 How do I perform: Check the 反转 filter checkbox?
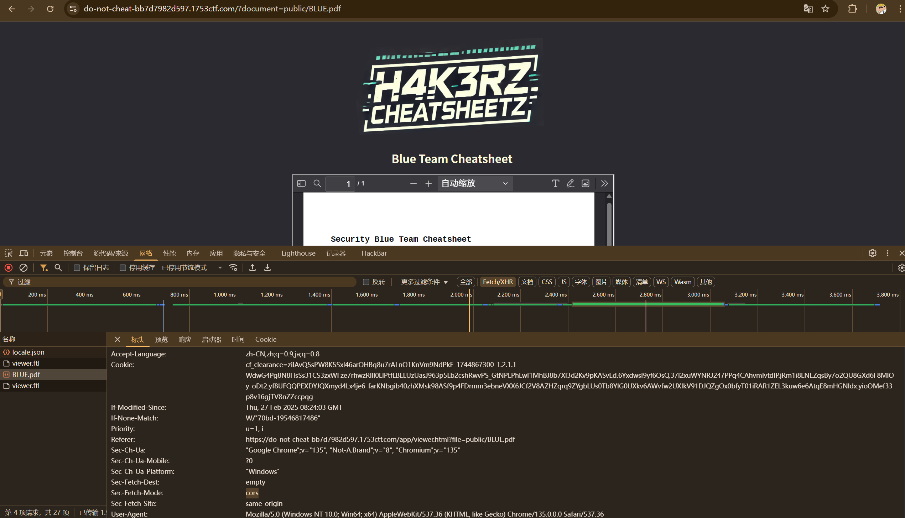(366, 282)
